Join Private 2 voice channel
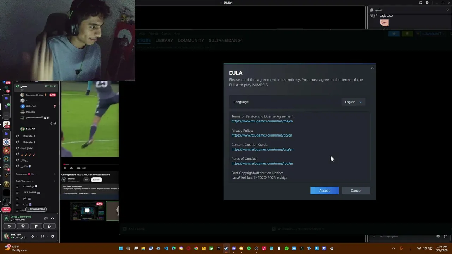This screenshot has width=452, height=254. [29, 142]
